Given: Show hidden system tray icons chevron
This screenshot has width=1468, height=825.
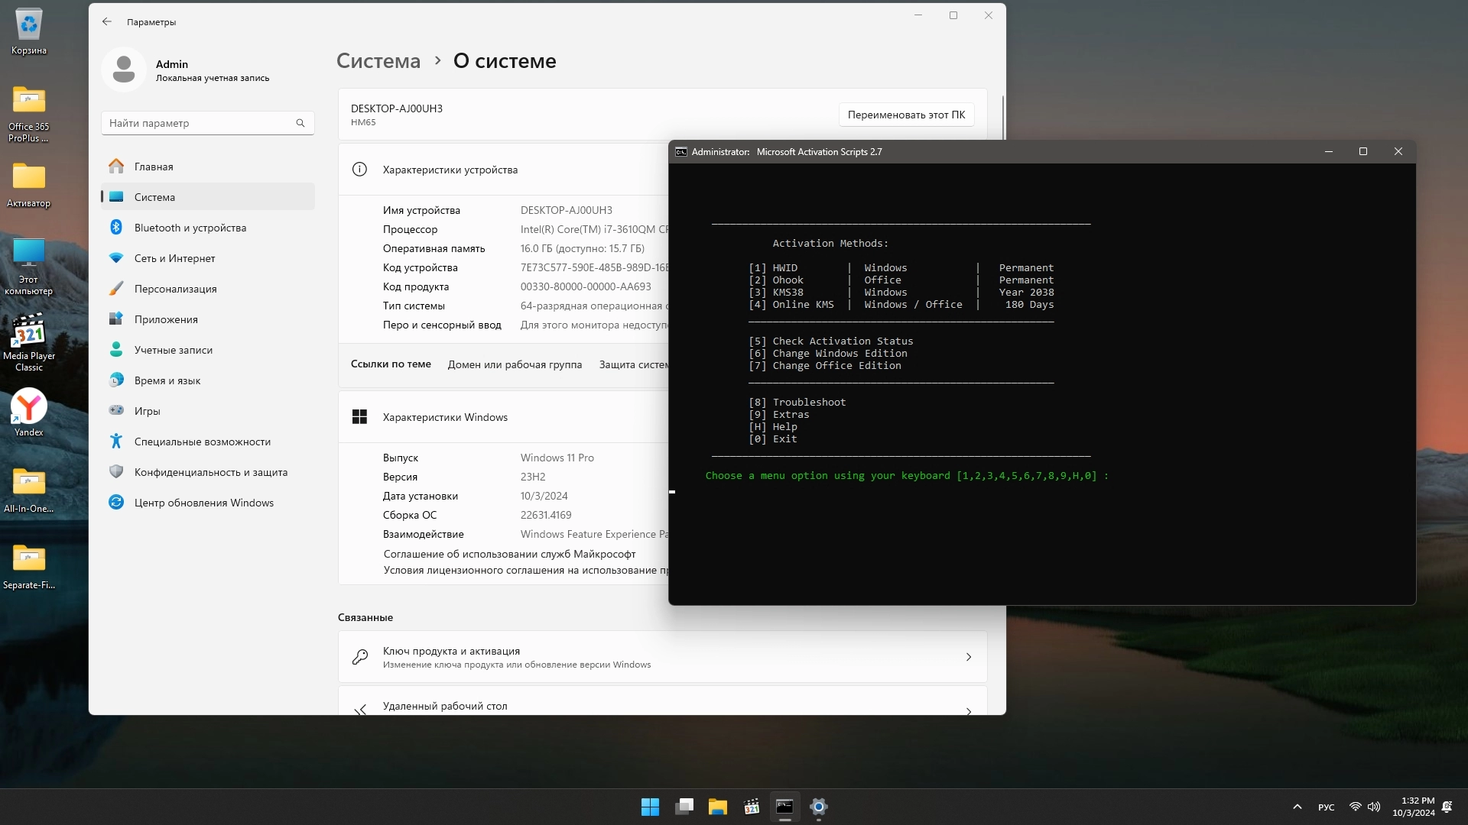Looking at the screenshot, I should point(1297,807).
